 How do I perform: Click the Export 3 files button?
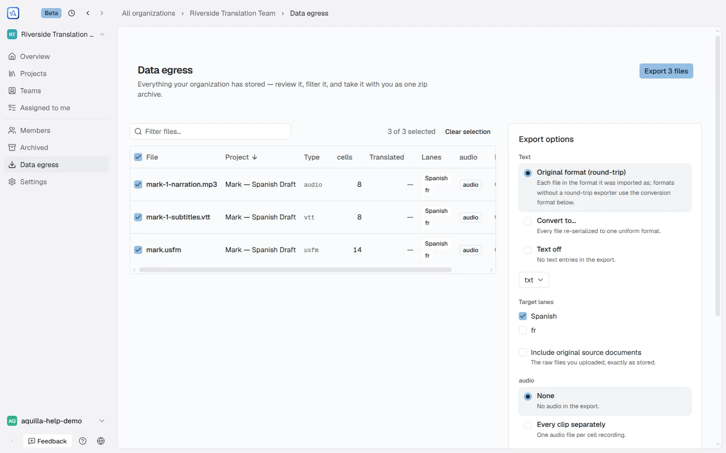coord(666,71)
